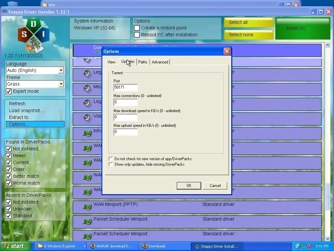Open the Language dropdown
The width and height of the screenshot is (334, 251).
click(61, 70)
